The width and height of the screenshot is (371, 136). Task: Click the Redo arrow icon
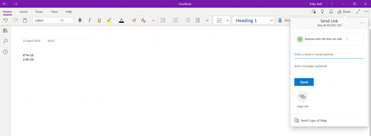15,21
